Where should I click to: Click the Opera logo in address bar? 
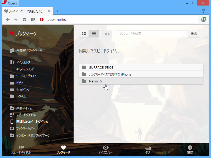[42, 19]
